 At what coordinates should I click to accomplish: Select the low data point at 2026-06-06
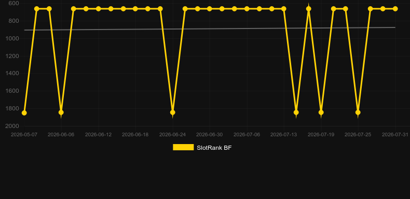click(x=61, y=112)
